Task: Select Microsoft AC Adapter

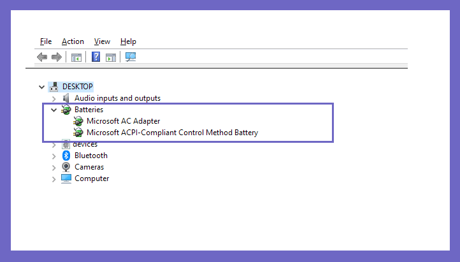Action: point(123,121)
